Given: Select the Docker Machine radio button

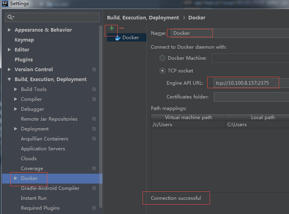Looking at the screenshot, I should point(162,58).
